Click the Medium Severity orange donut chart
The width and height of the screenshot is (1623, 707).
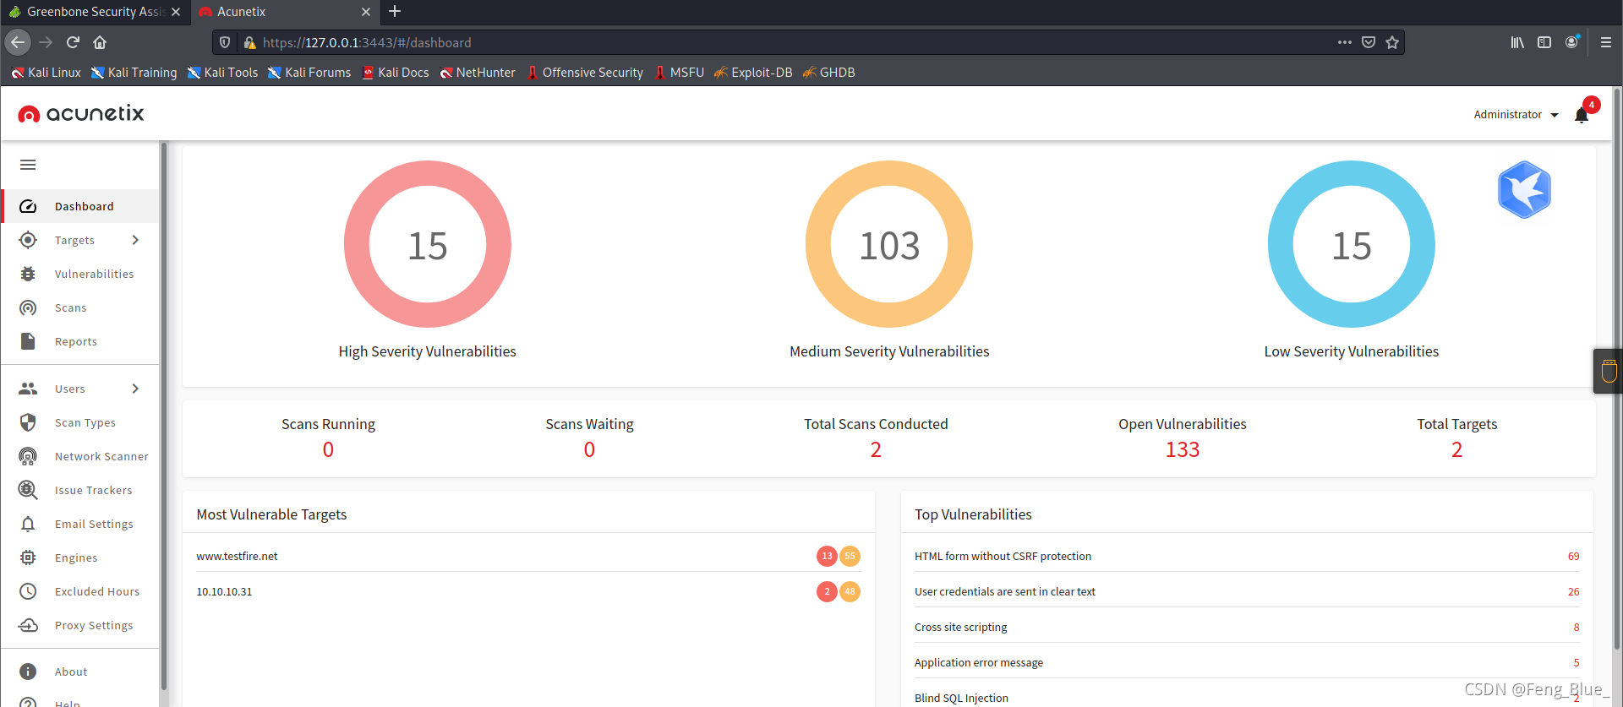[x=889, y=244]
